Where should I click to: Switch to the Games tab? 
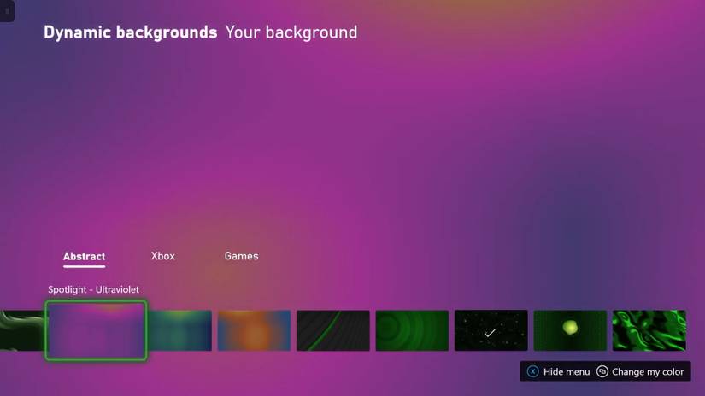click(242, 256)
